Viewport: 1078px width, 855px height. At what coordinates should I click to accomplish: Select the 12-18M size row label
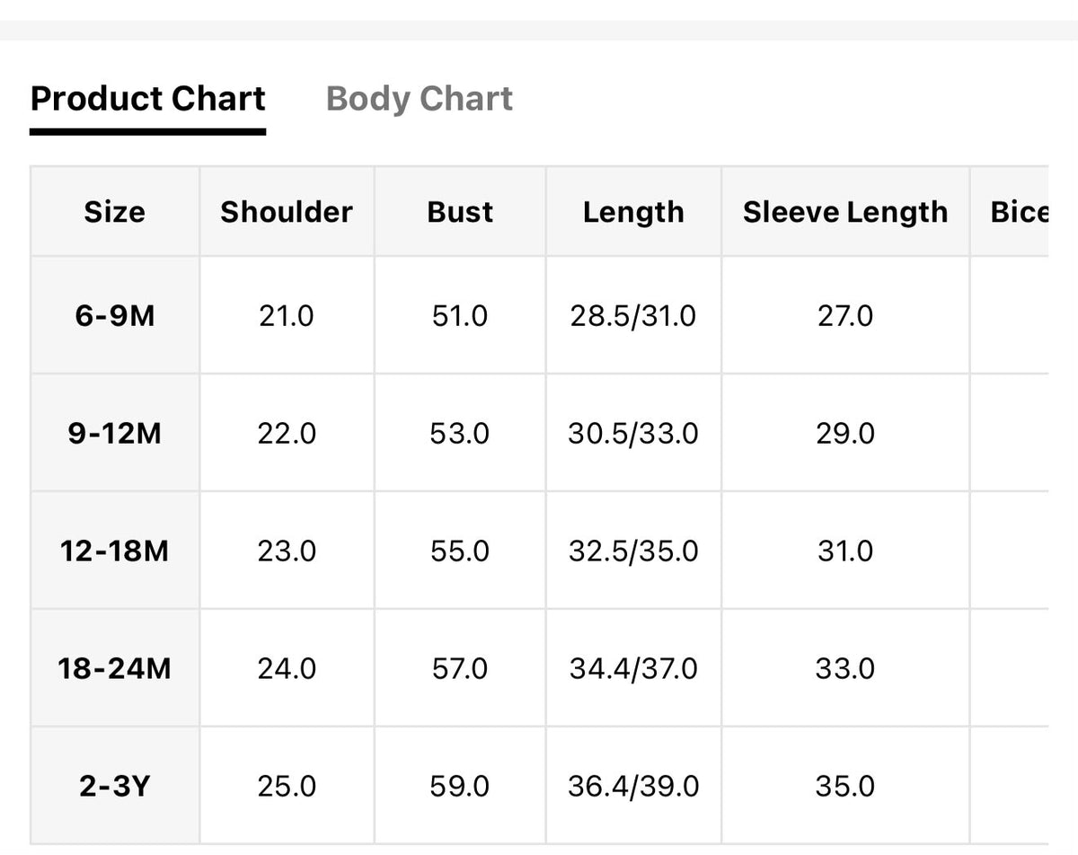[x=115, y=551]
